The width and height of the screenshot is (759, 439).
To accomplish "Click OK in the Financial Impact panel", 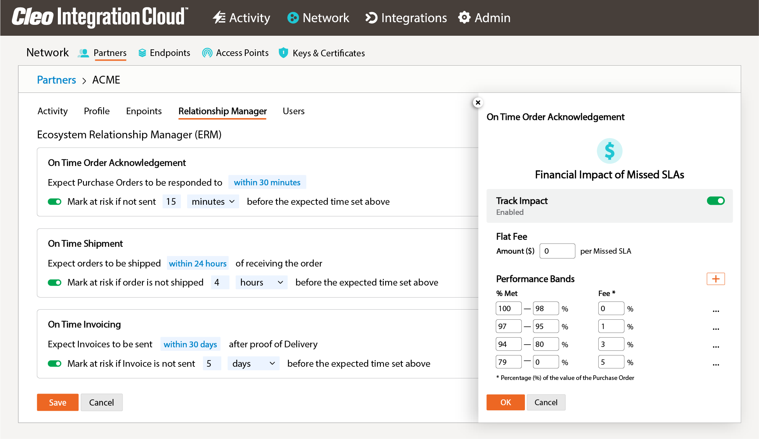I will click(505, 402).
